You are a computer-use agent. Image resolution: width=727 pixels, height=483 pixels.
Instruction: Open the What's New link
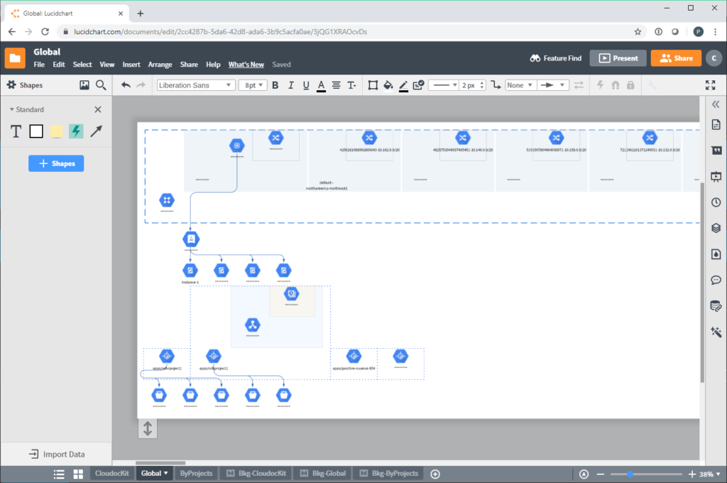click(x=246, y=65)
